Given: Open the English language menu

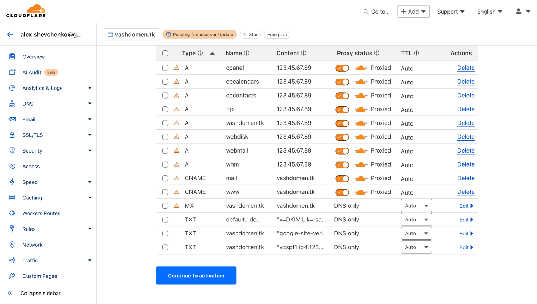Looking at the screenshot, I should 489,12.
